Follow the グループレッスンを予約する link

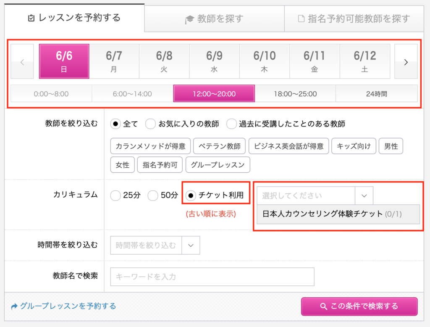(64, 306)
